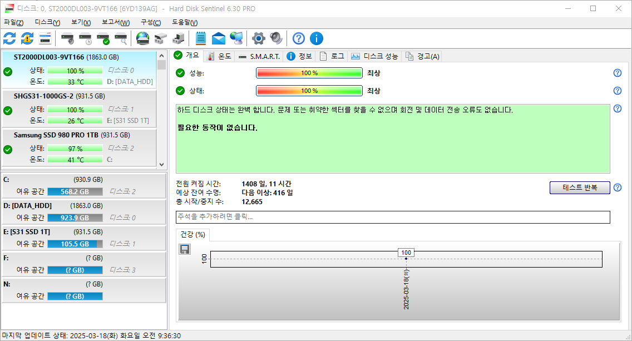Click 마지막 업데이트 상태 status bar text
The image size is (632, 341).
(91, 336)
